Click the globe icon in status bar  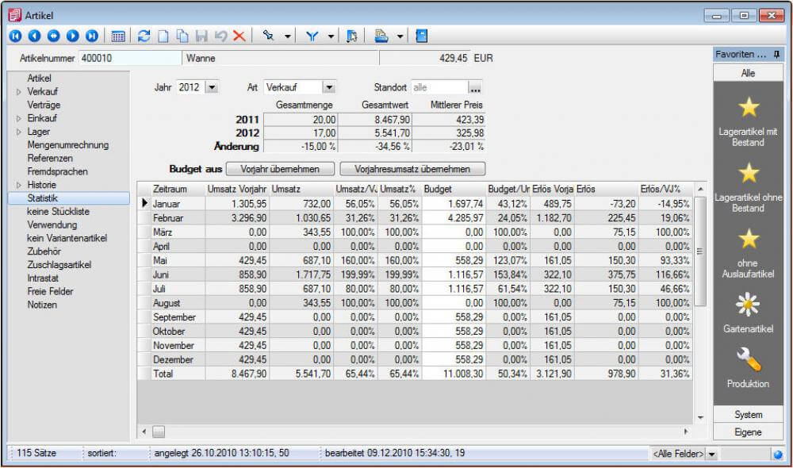click(x=778, y=454)
